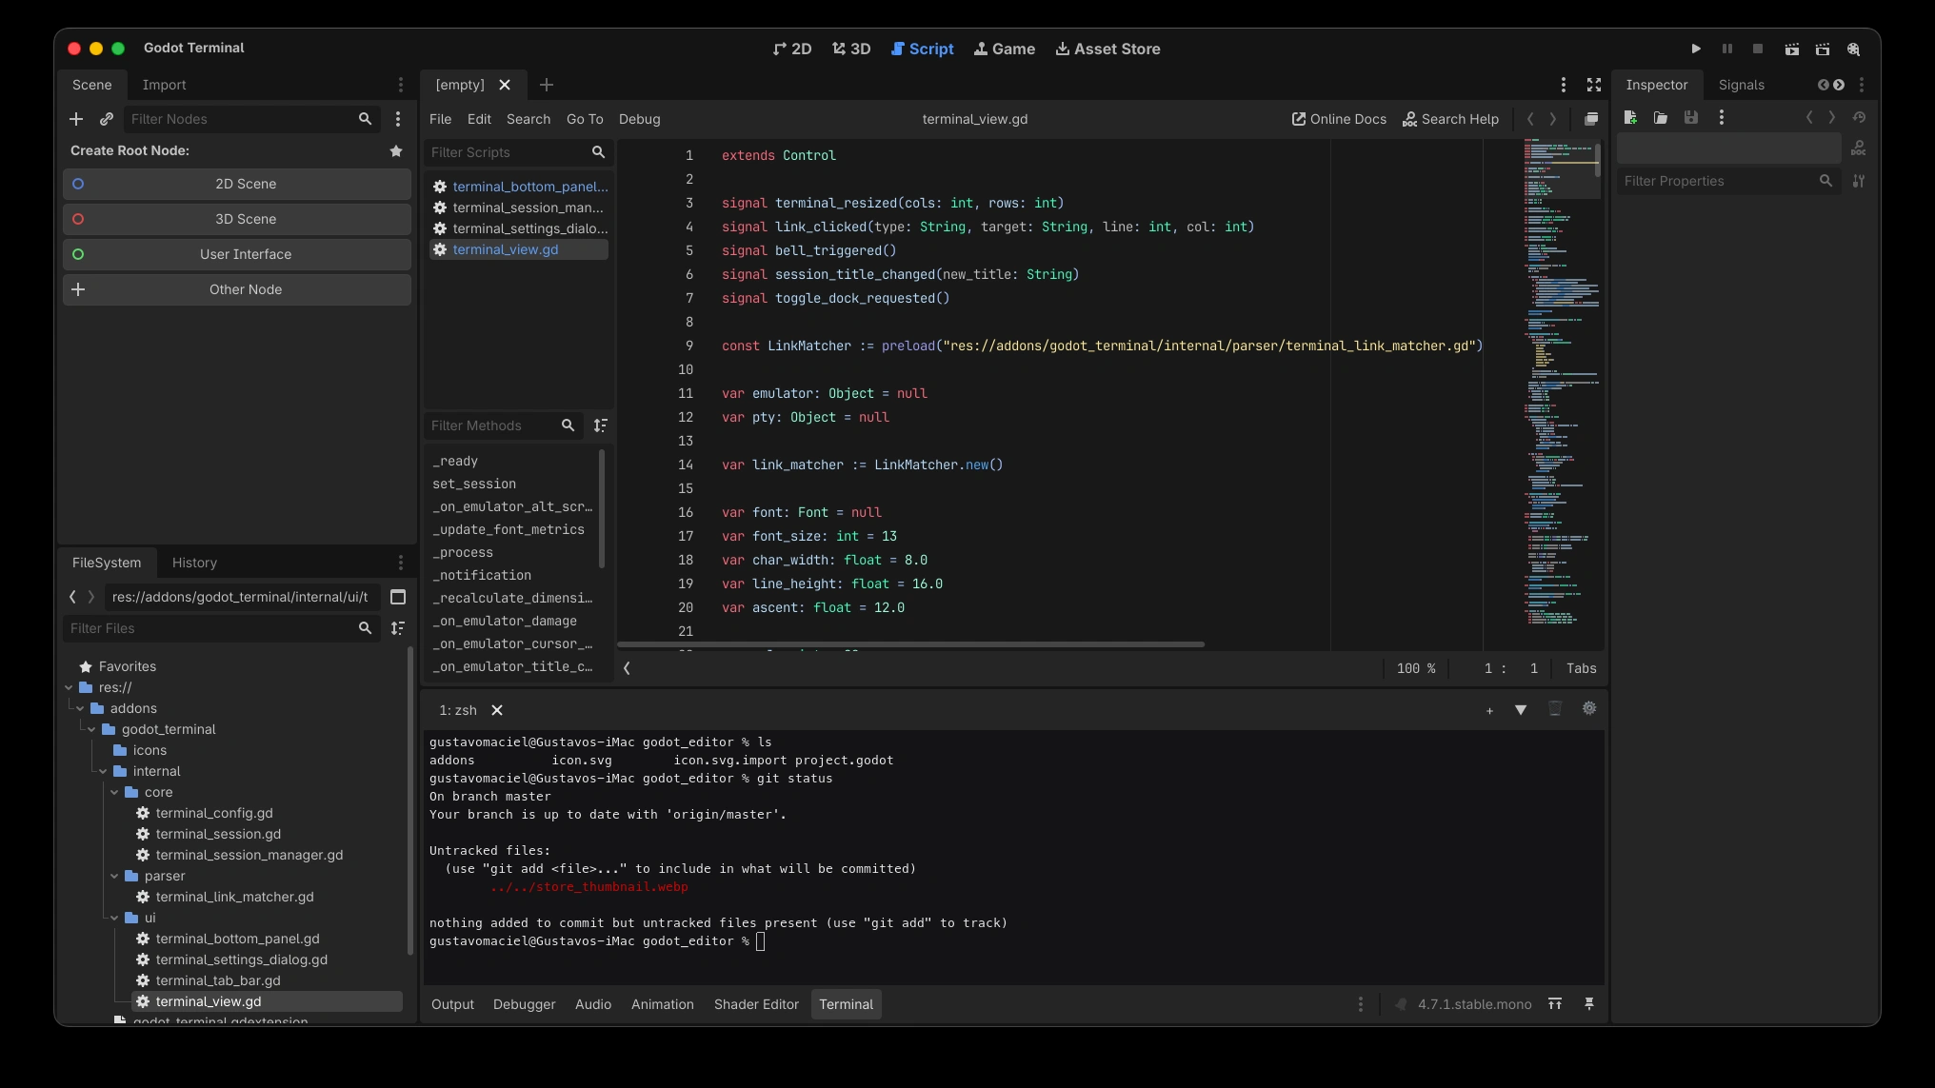
Task: Toggle distraction free mode icon
Action: pyautogui.click(x=1594, y=85)
